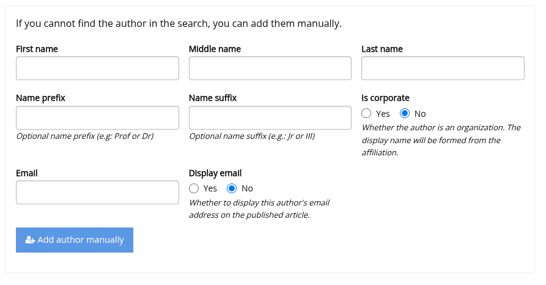Choose No for Display email
The width and height of the screenshot is (546, 285).
(x=232, y=188)
